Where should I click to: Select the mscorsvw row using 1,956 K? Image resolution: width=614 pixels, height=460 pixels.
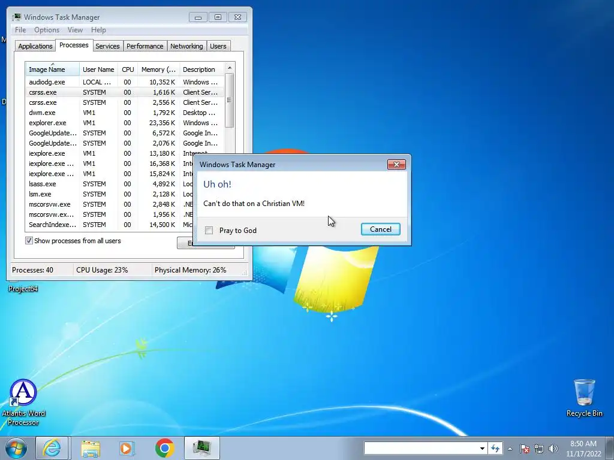coord(110,214)
